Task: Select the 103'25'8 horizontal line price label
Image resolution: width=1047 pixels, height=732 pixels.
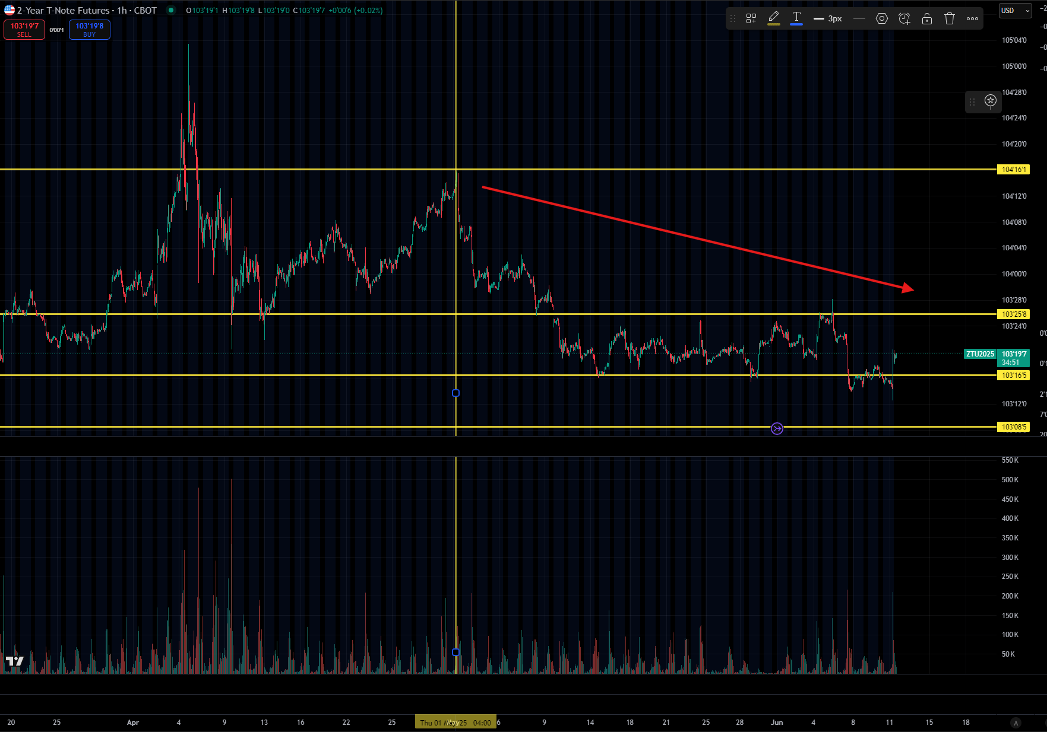Action: [1013, 314]
